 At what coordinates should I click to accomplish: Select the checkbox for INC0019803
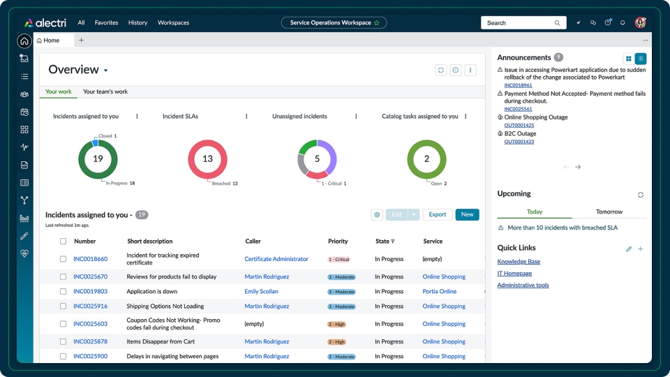(64, 292)
